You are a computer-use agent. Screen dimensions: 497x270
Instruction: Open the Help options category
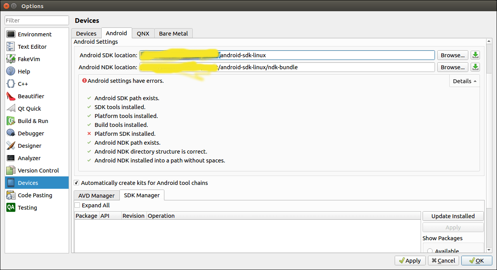(x=37, y=72)
